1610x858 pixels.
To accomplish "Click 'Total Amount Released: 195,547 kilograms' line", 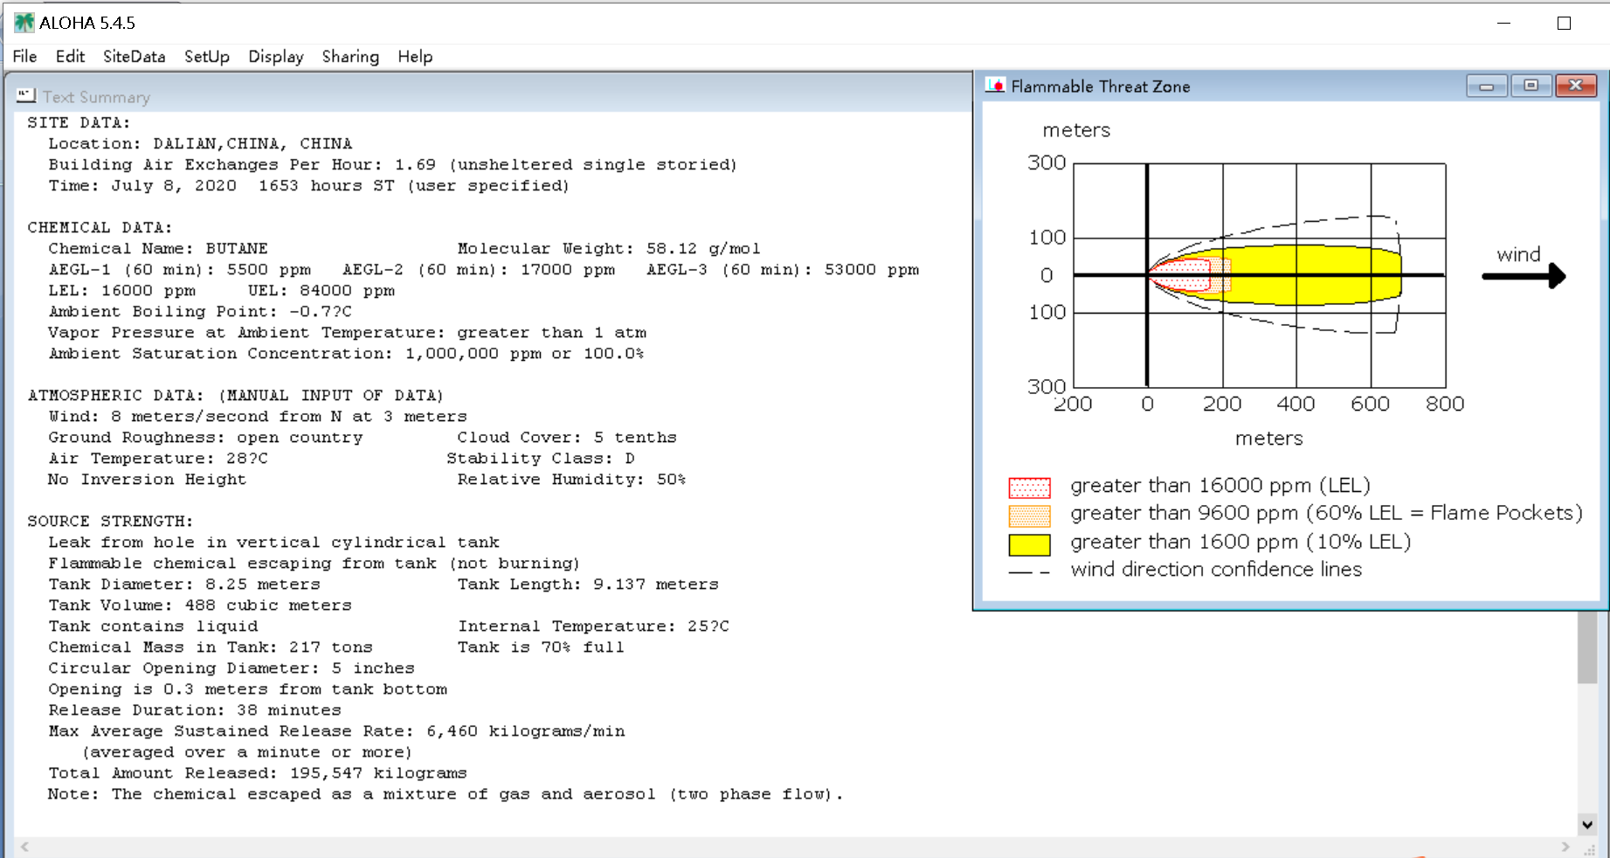I will 258,773.
